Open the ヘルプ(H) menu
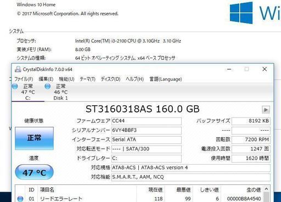The width and height of the screenshot is (281, 202). tap(134, 79)
